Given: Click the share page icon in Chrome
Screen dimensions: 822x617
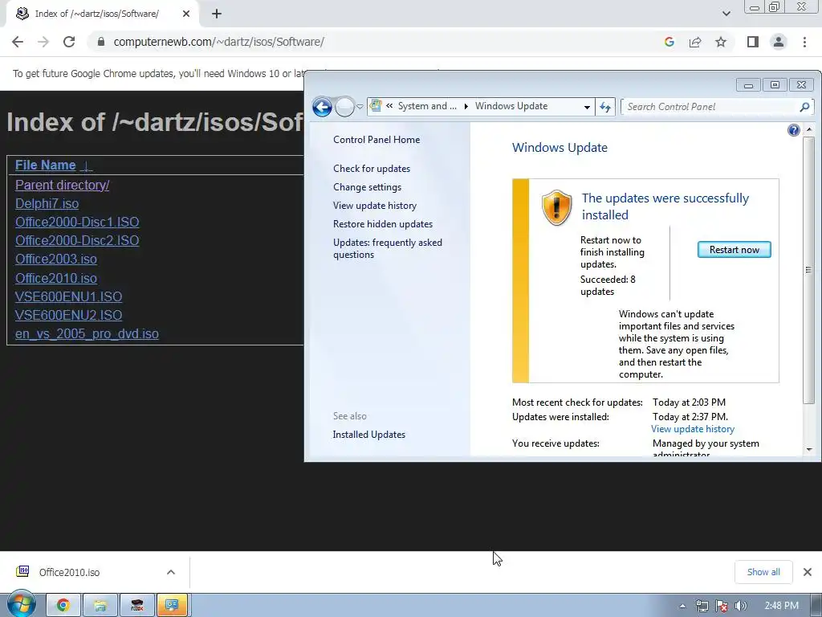Looking at the screenshot, I should pos(695,42).
